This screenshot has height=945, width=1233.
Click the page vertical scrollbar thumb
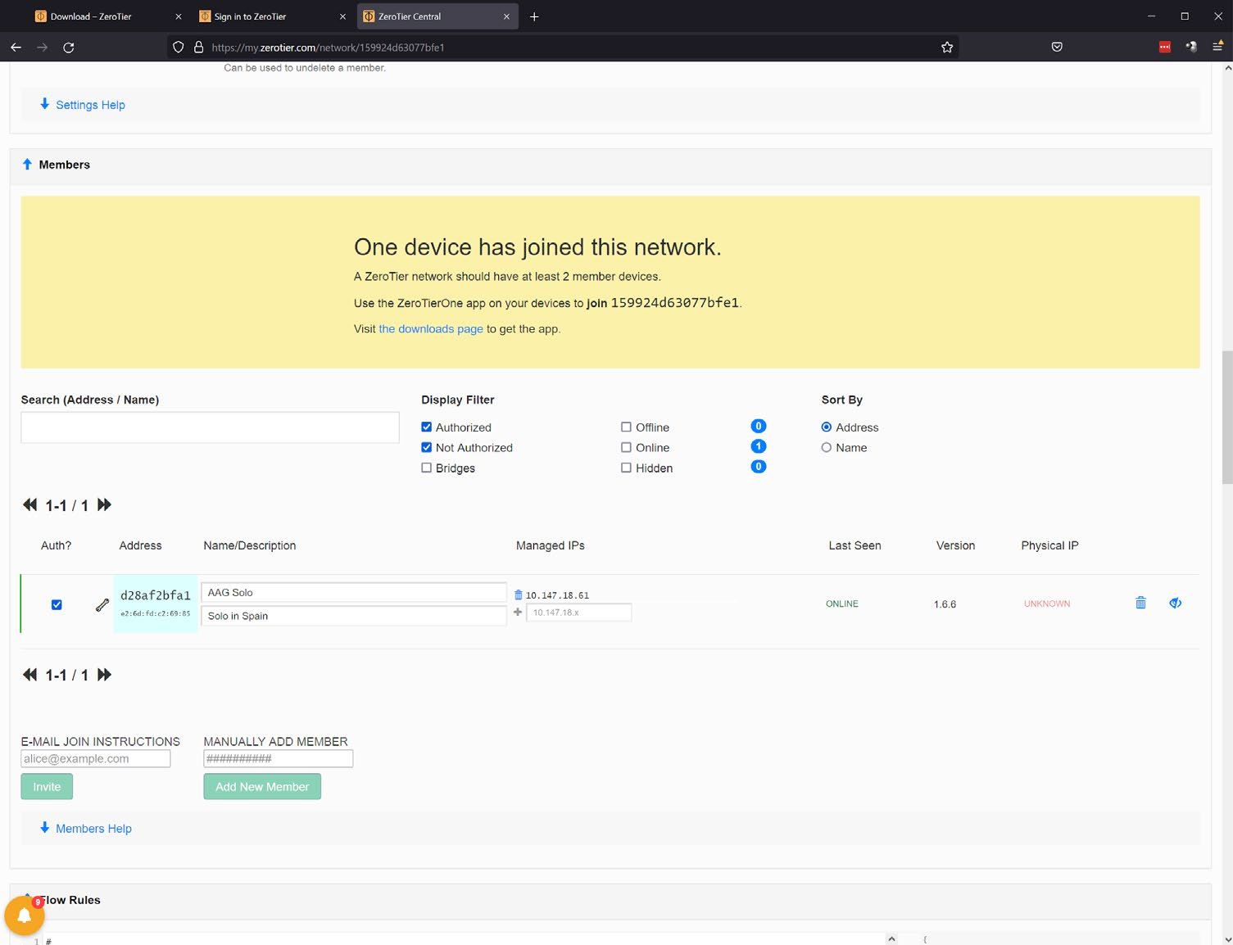[1227, 418]
